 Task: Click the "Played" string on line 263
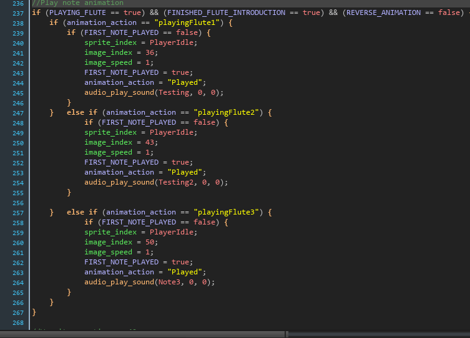click(185, 272)
